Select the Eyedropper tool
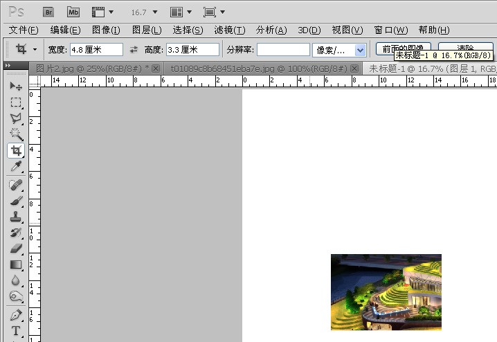Viewport: 497px width, 342px height. [16, 166]
